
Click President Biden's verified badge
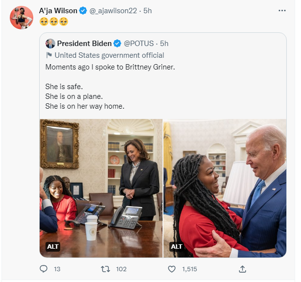pos(117,44)
